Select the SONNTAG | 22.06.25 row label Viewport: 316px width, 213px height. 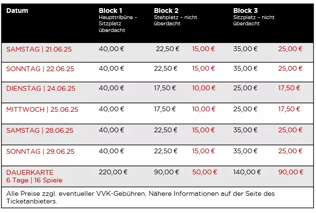coord(40,69)
